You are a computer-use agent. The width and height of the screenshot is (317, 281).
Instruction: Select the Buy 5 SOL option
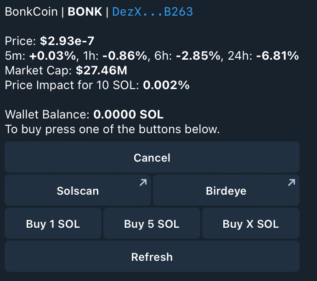point(152,224)
